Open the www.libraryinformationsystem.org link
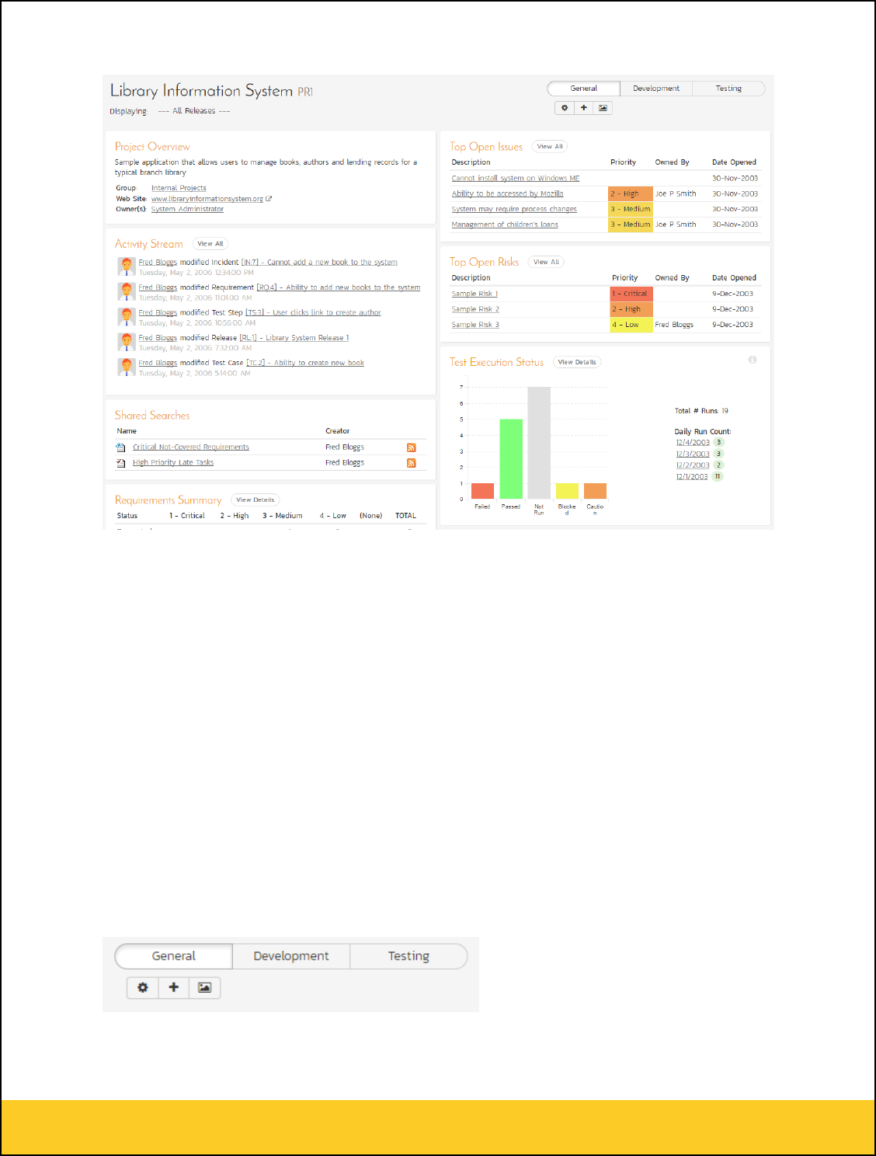Viewport: 876px width, 1156px height. pyautogui.click(x=207, y=199)
